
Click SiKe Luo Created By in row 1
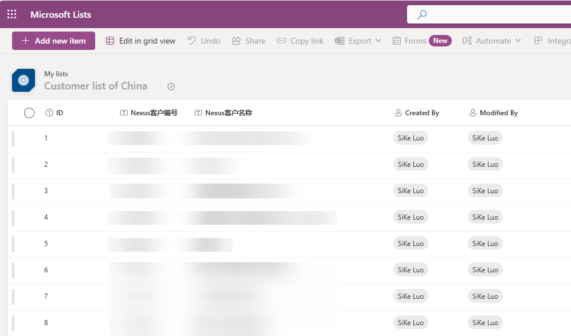(x=411, y=138)
